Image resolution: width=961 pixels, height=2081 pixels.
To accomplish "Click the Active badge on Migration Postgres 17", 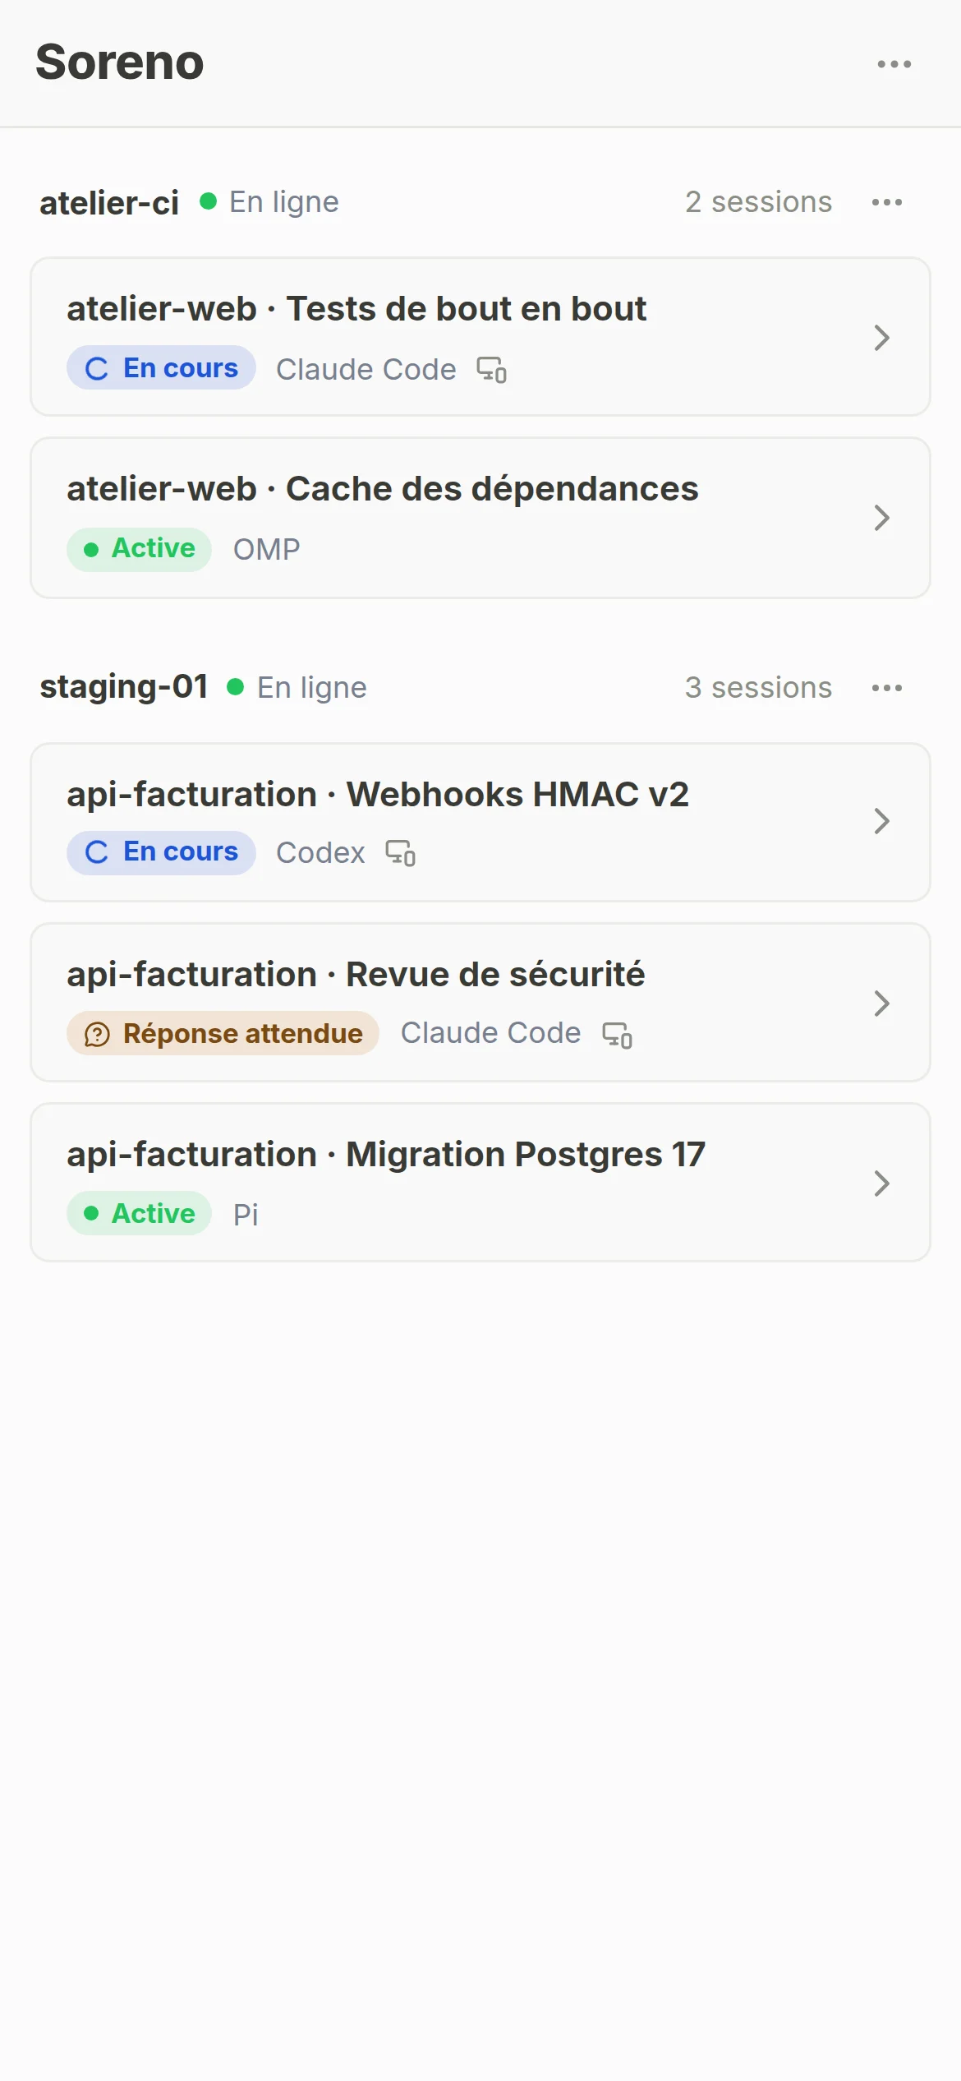I will click(139, 1213).
